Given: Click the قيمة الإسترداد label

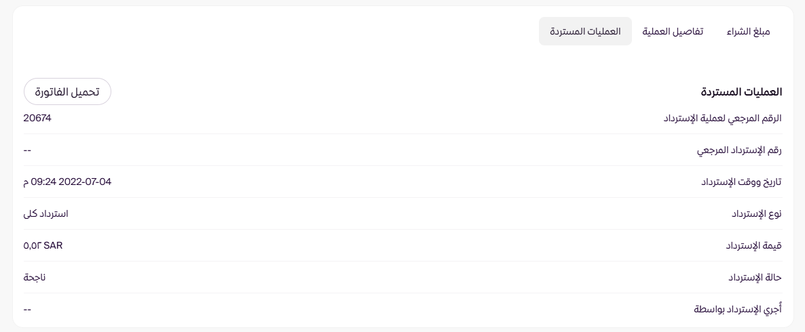Looking at the screenshot, I should 753,245.
